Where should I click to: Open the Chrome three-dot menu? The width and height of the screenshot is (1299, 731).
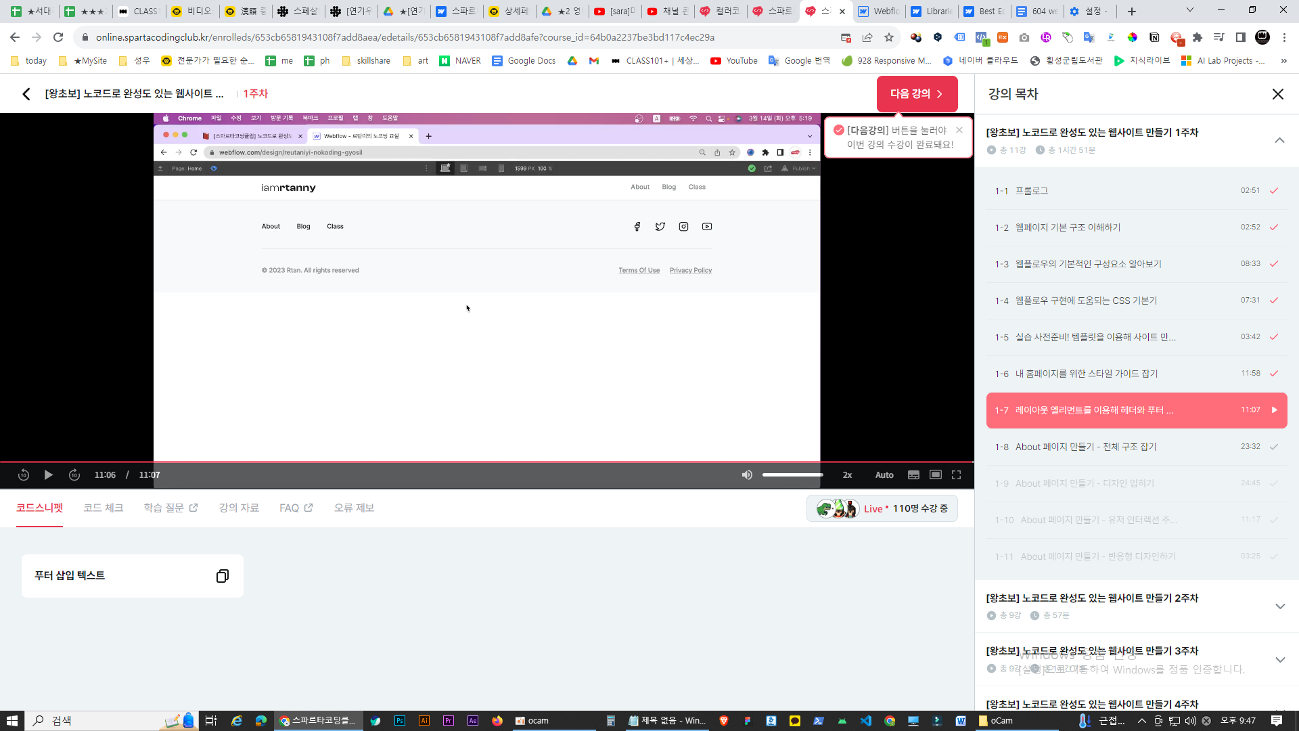(x=1284, y=38)
